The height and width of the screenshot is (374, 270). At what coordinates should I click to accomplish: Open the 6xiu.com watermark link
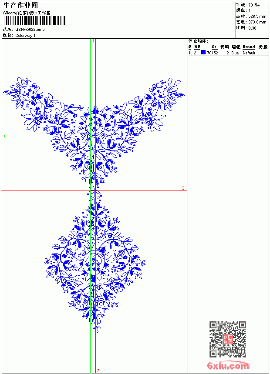tap(228, 365)
